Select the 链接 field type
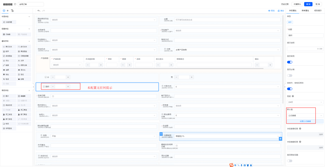 point(9,65)
